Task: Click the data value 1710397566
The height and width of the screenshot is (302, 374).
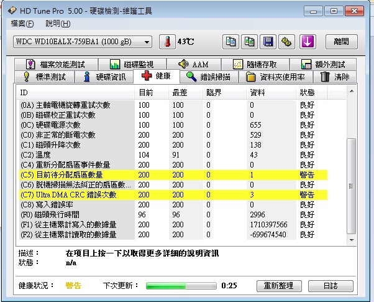Action: (x=268, y=225)
